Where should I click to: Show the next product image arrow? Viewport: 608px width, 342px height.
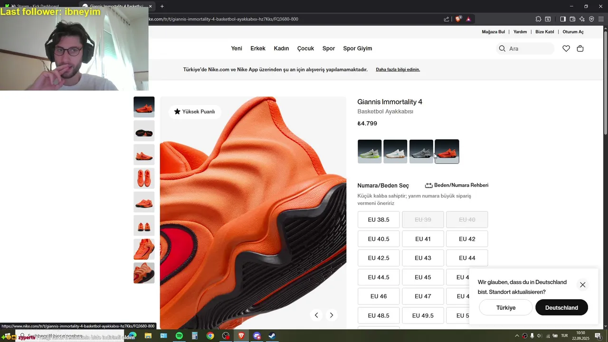[332, 315]
